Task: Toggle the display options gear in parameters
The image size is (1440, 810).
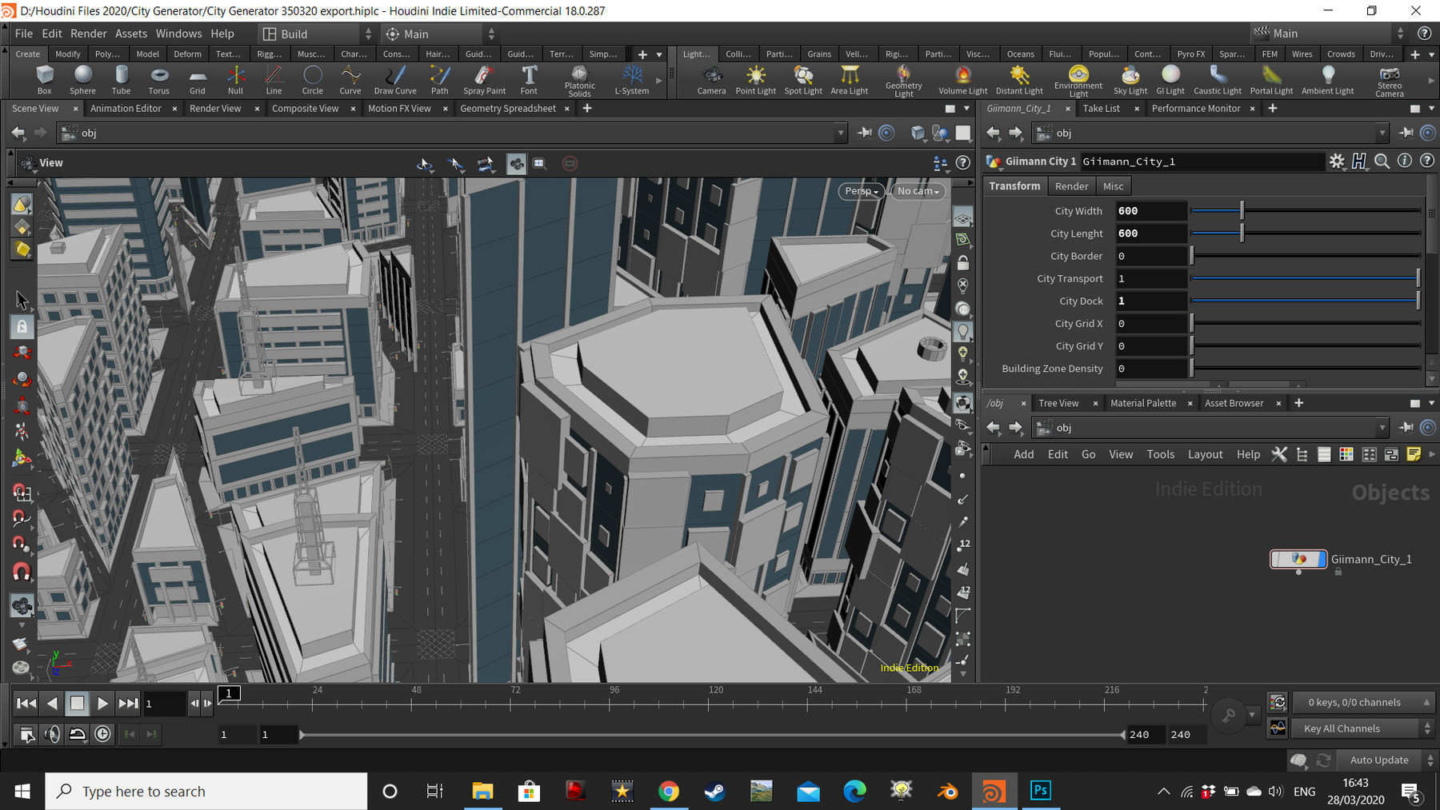Action: 1337,162
